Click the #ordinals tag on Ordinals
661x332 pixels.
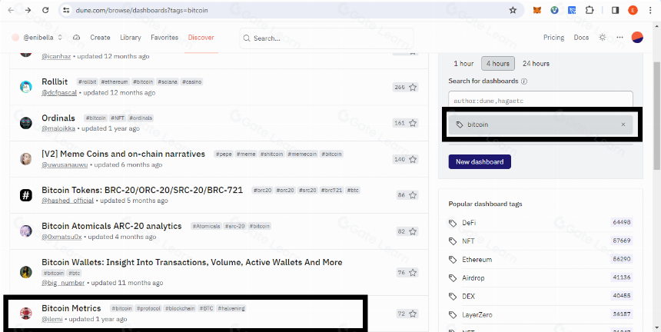(x=141, y=118)
